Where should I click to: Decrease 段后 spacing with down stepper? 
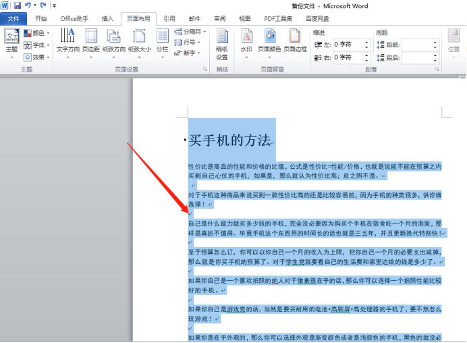435,60
